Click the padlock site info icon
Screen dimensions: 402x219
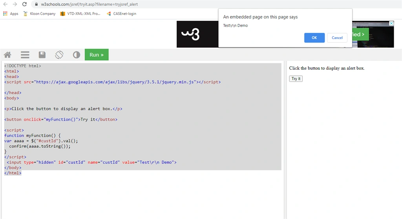(36, 4)
